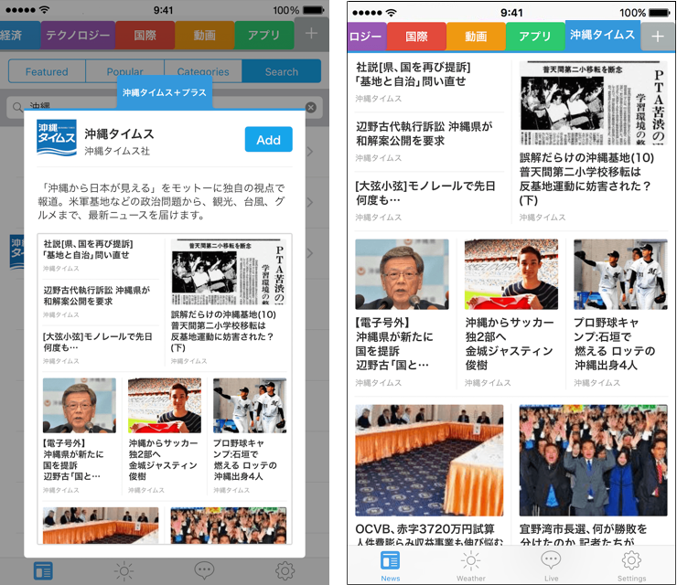Open the Live chat tab in right phone
The height and width of the screenshot is (585, 677).
point(551,566)
